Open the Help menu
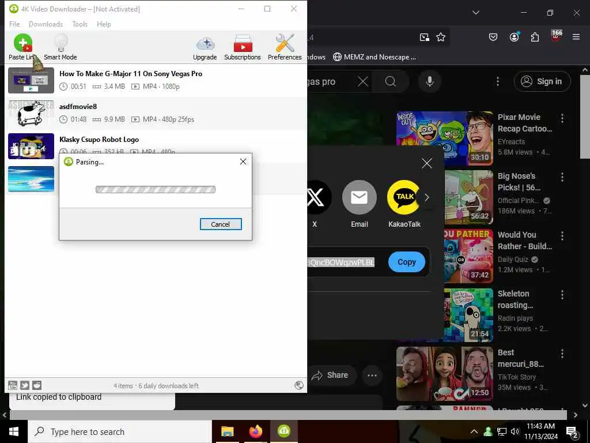 click(x=104, y=24)
